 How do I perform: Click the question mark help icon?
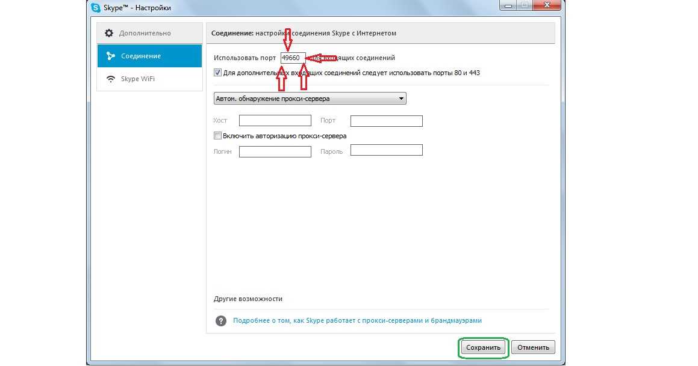point(221,321)
